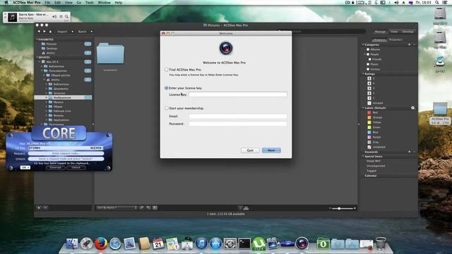
Task: Select Pictures in Favorites list
Action: [52, 44]
